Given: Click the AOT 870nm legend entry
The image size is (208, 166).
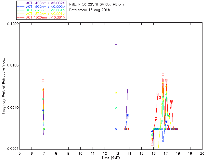Looking at the screenshot, I should click(x=41, y=14).
